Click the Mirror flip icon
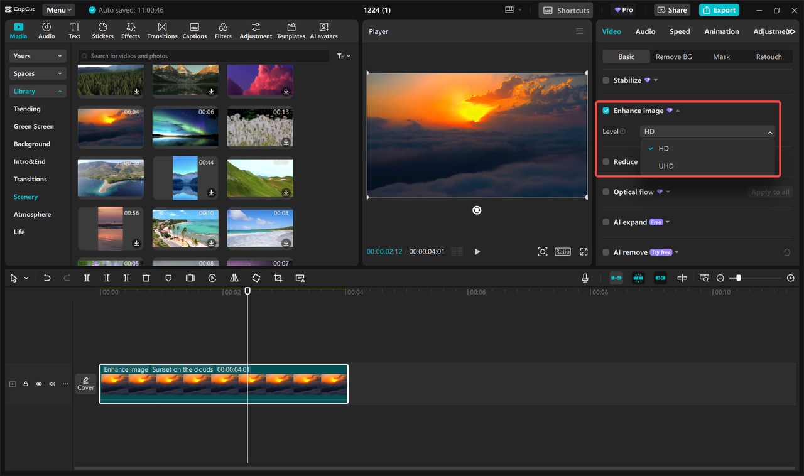 coord(234,278)
